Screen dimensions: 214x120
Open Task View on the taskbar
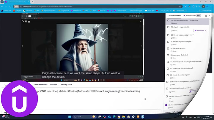[x=100, y=117]
